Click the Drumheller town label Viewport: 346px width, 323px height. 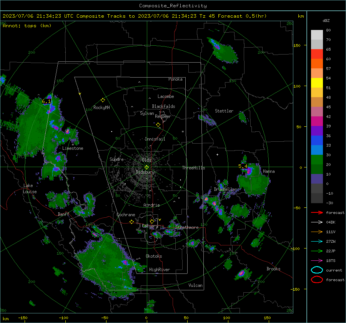(x=225, y=189)
